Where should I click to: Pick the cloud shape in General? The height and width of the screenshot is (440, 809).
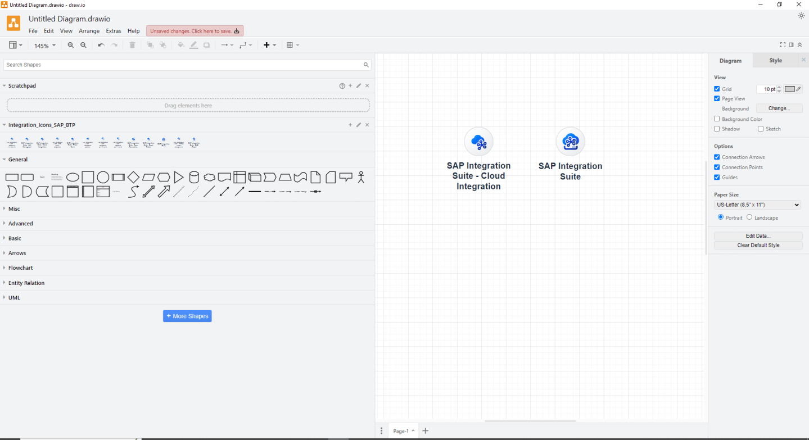pyautogui.click(x=209, y=178)
